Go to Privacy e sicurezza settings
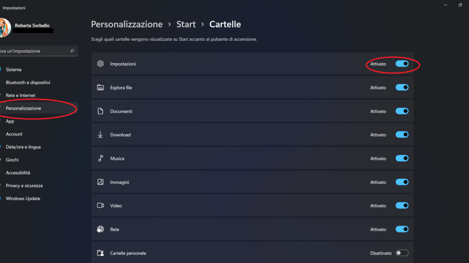The image size is (469, 263). (x=24, y=186)
